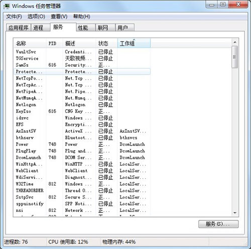The height and width of the screenshot is (249, 251).
Task: Click the Bluetoot... description cell
Action: point(78,138)
